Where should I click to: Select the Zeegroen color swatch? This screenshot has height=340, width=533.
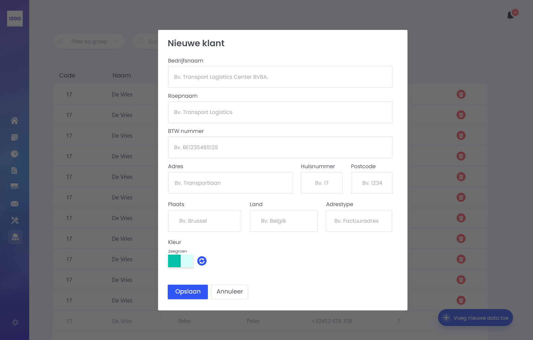pyautogui.click(x=174, y=261)
